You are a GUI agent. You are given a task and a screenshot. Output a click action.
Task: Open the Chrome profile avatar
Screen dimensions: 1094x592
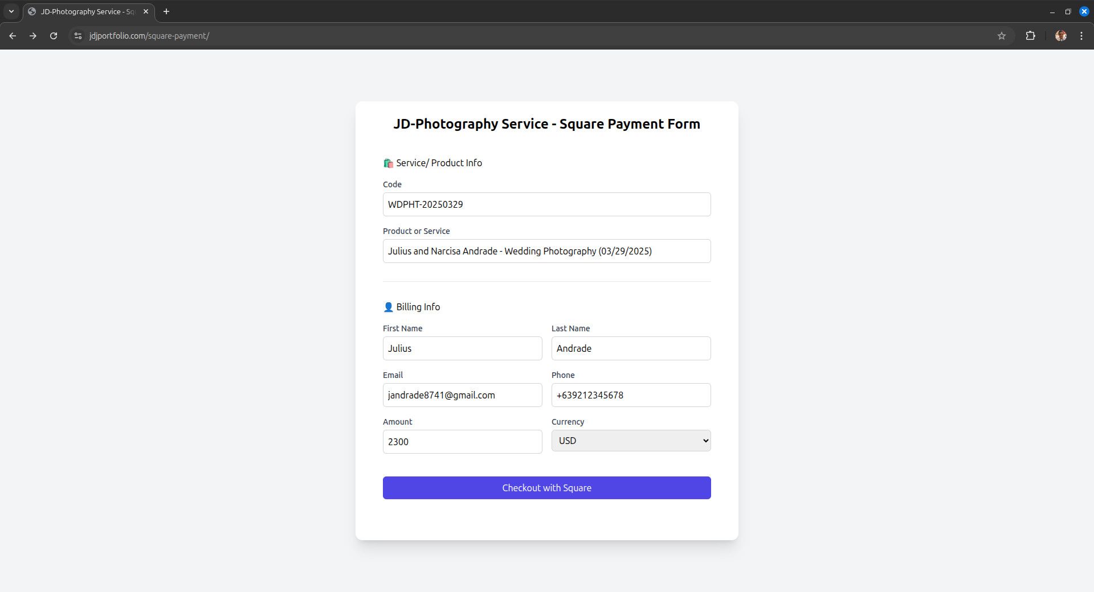click(x=1060, y=36)
